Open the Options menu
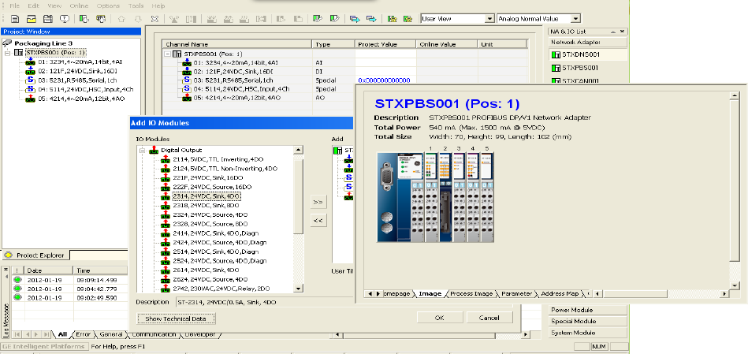 pos(108,6)
